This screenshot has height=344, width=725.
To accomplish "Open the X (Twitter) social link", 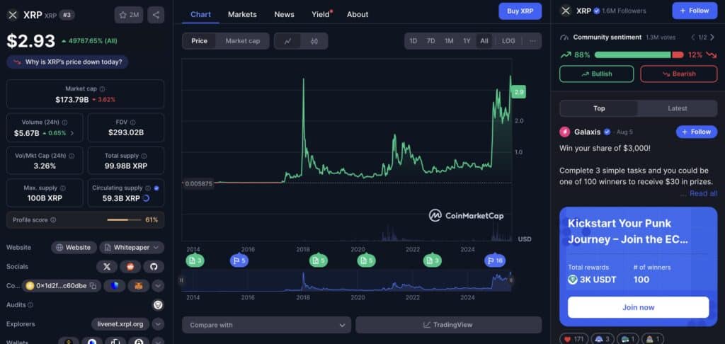I will coord(107,267).
